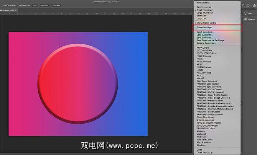Click the search magnifier icon
Viewport: 257px width, 155px height.
[x=244, y=5]
